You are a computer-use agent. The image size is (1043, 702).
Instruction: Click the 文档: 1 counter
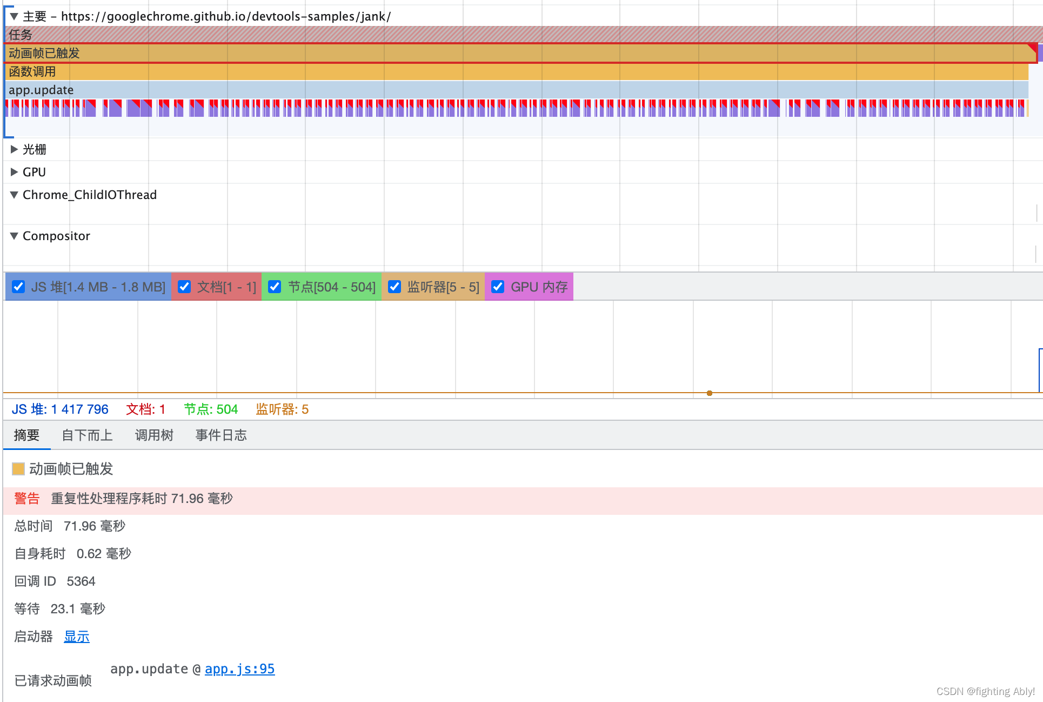145,409
